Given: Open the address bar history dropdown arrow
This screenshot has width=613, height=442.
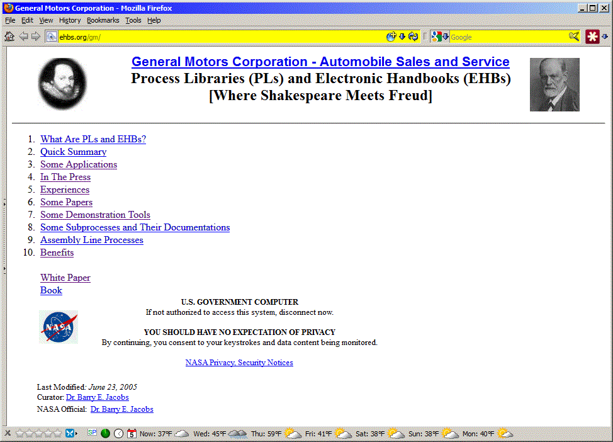Looking at the screenshot, I should pos(402,37).
